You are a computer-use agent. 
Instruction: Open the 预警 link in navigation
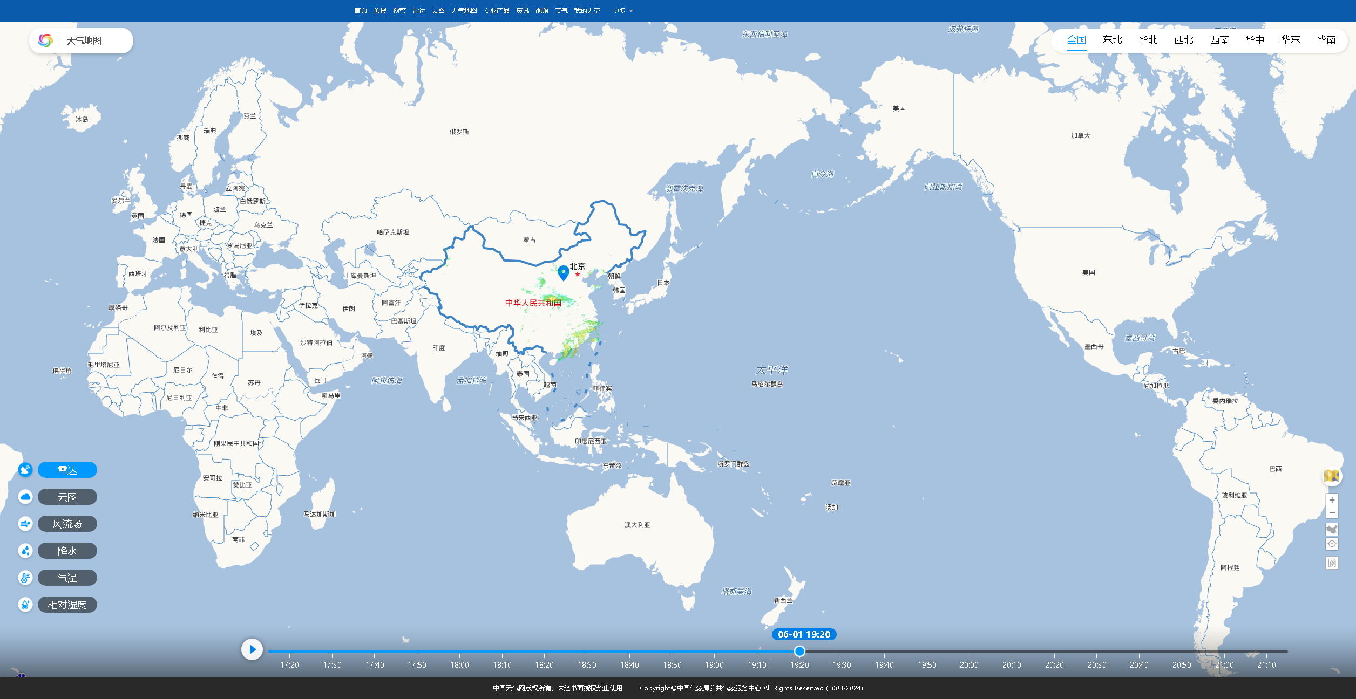pos(399,11)
